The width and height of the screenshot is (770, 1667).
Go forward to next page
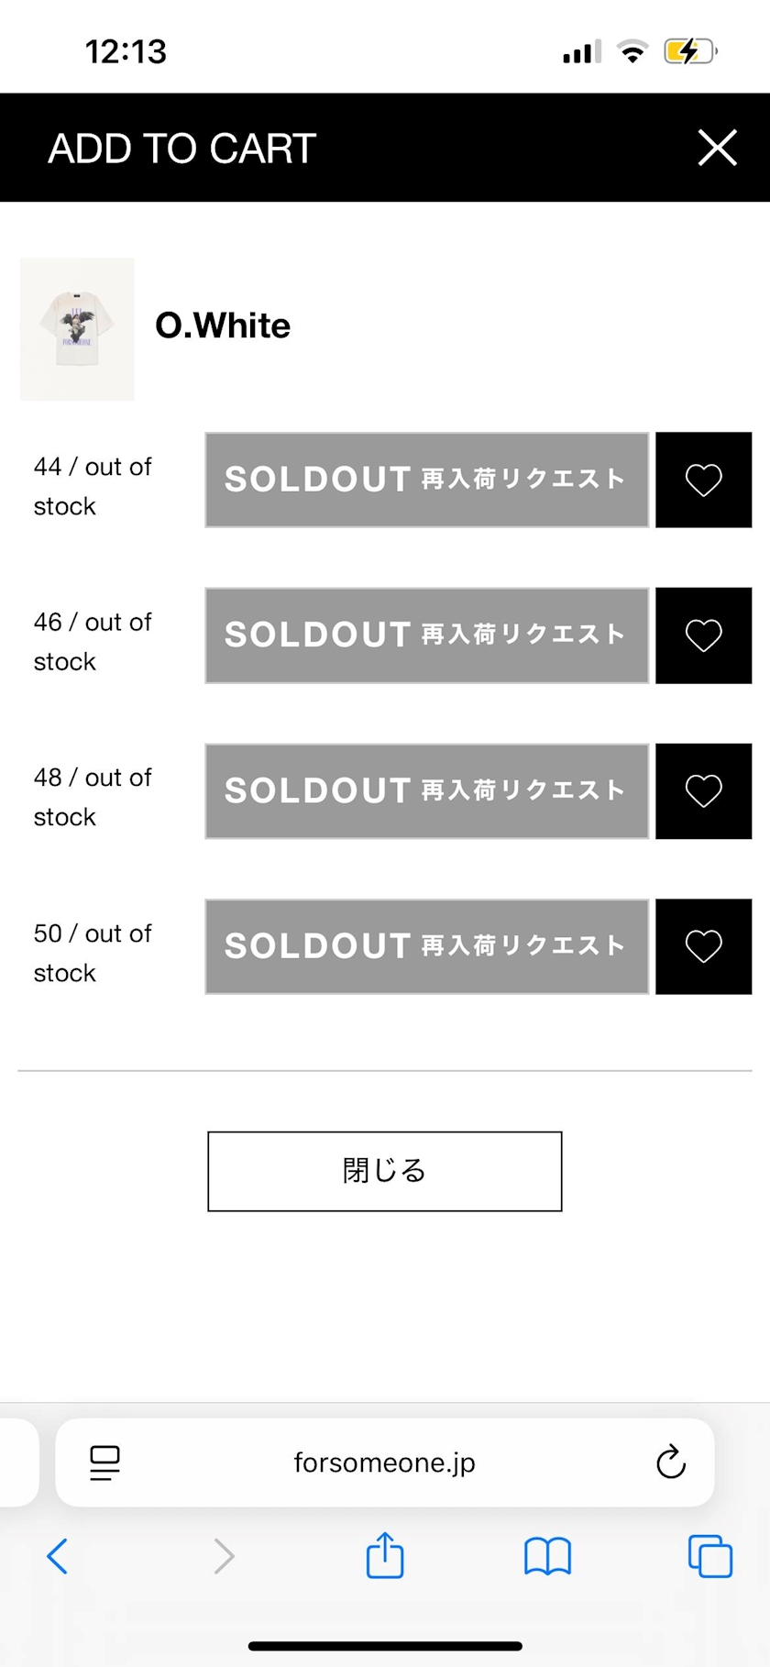[224, 1556]
